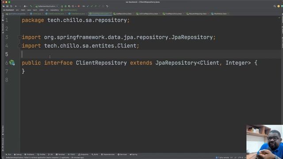Click the red Stop icon in toolbar

[79, 6]
